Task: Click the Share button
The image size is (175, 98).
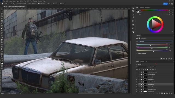Action: [165, 4]
